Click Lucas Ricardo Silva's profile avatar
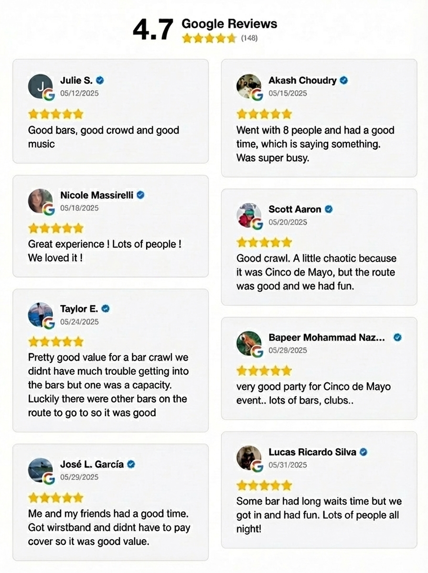Screen dimensions: 428x573 249,457
